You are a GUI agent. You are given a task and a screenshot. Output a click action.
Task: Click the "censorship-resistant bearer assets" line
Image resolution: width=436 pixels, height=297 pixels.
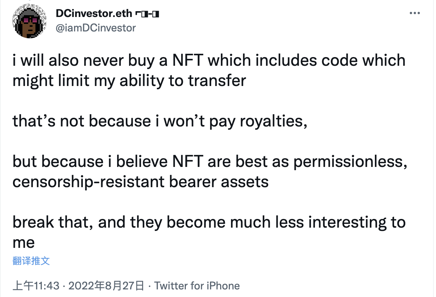tap(140, 182)
